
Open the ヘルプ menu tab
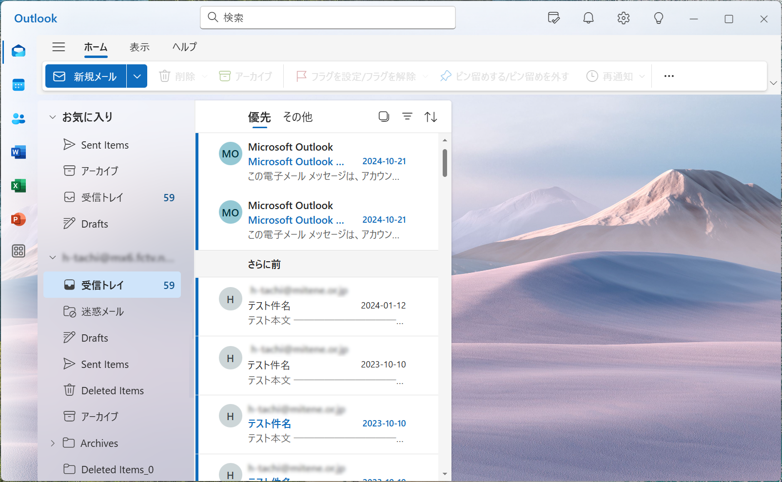pyautogui.click(x=185, y=47)
